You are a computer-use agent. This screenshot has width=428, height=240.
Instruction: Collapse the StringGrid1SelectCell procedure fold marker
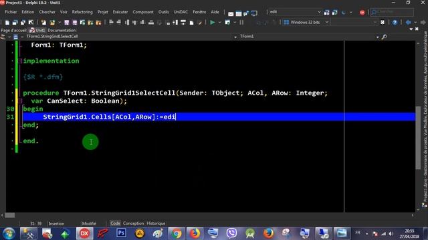(20, 101)
